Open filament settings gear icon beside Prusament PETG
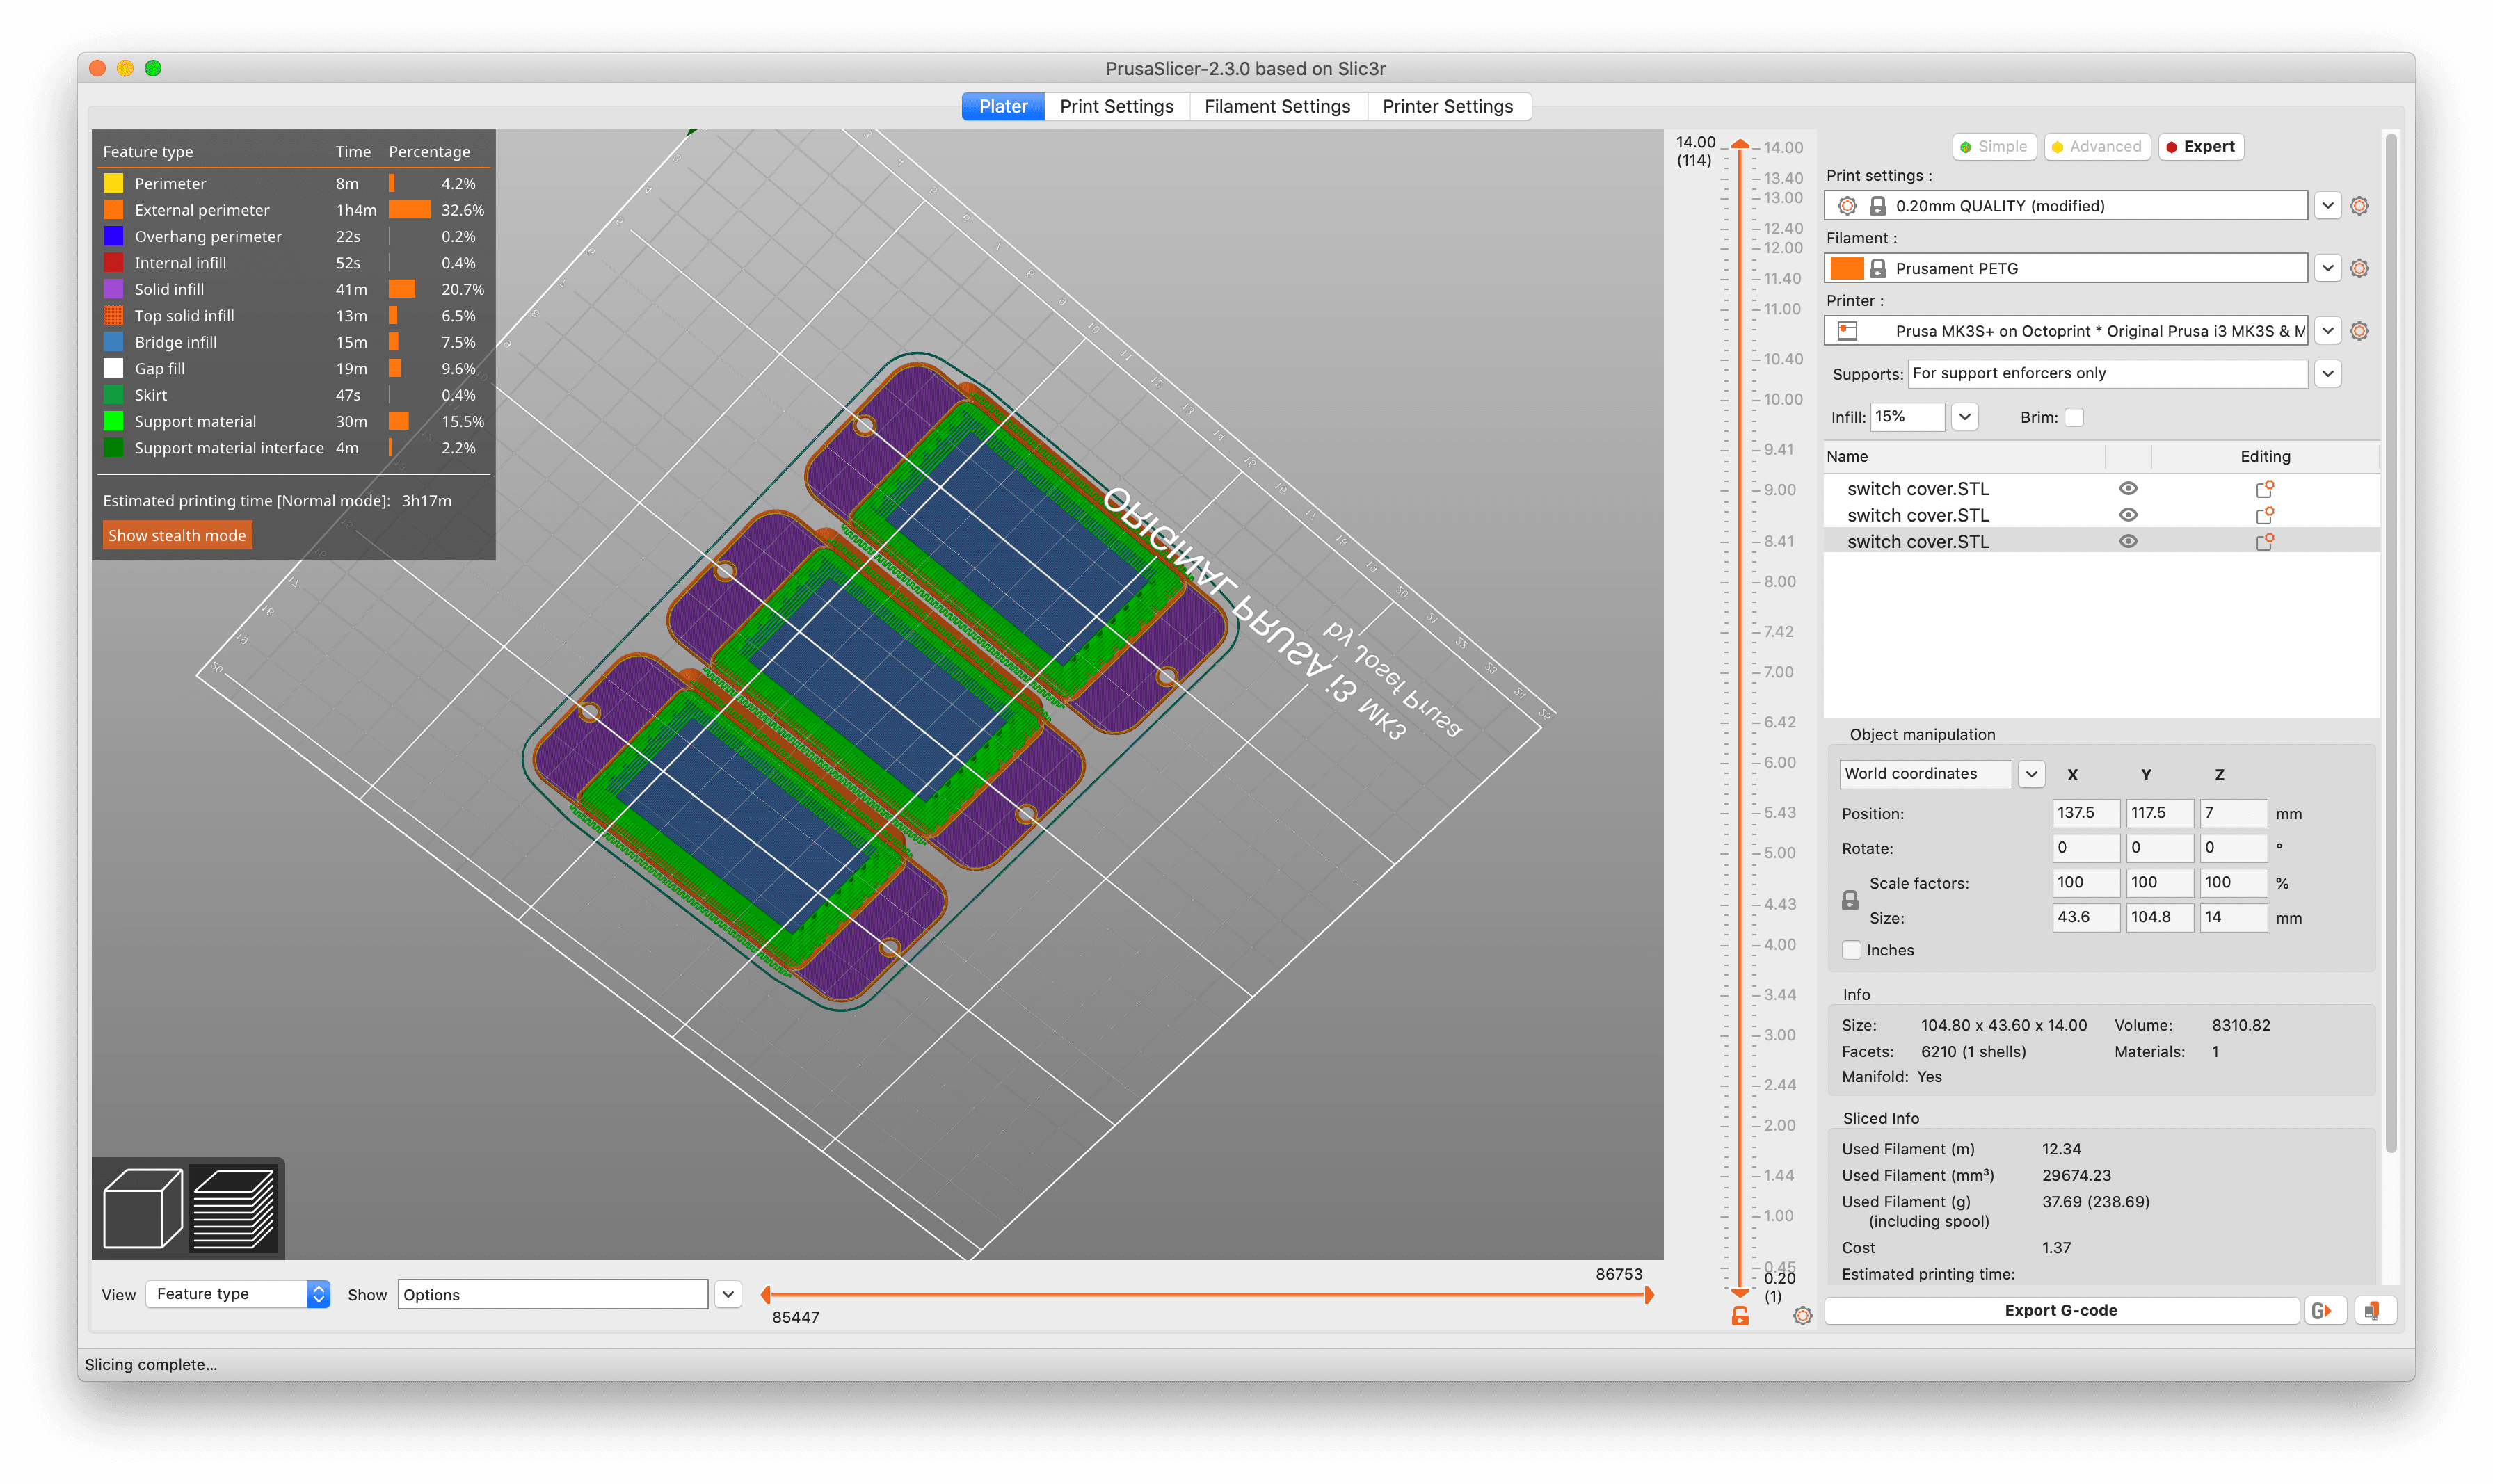The image size is (2493, 1484). [2359, 268]
